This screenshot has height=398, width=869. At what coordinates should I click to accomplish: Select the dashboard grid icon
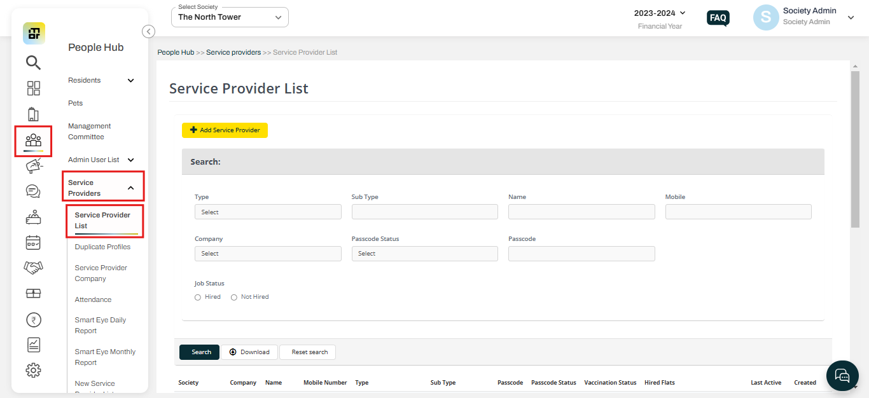pos(33,88)
